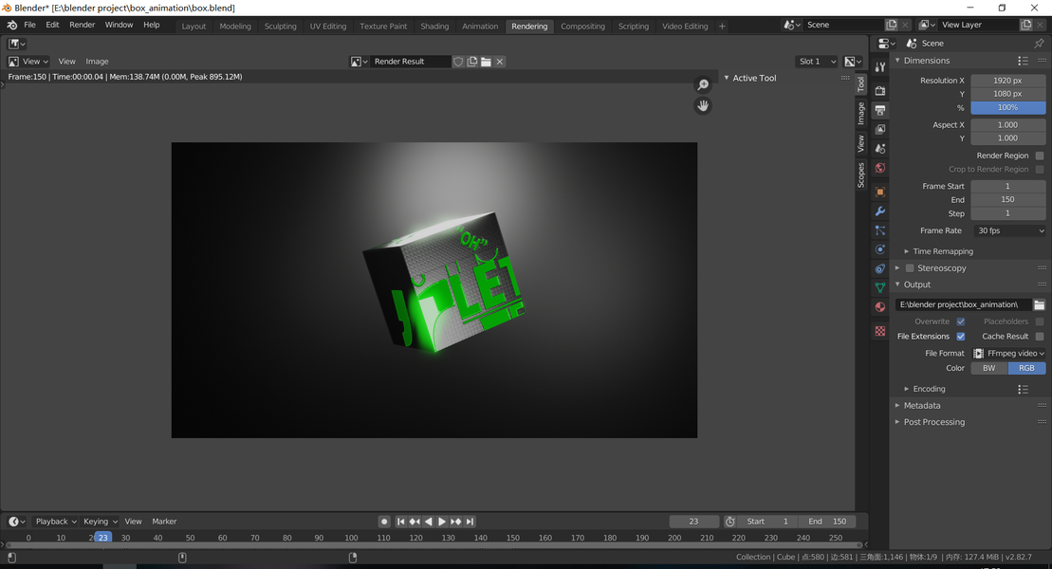The image size is (1052, 569).
Task: Open the Image menu in editor header
Action: (x=97, y=61)
